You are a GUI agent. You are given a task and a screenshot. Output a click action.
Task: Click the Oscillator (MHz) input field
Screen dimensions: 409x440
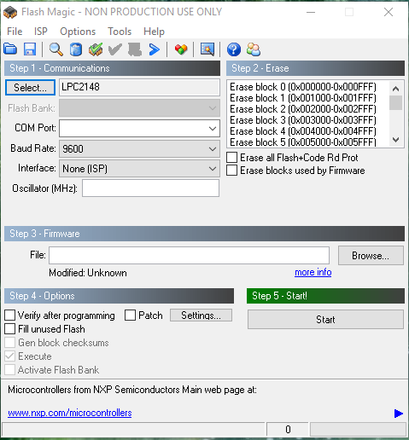pyautogui.click(x=150, y=188)
